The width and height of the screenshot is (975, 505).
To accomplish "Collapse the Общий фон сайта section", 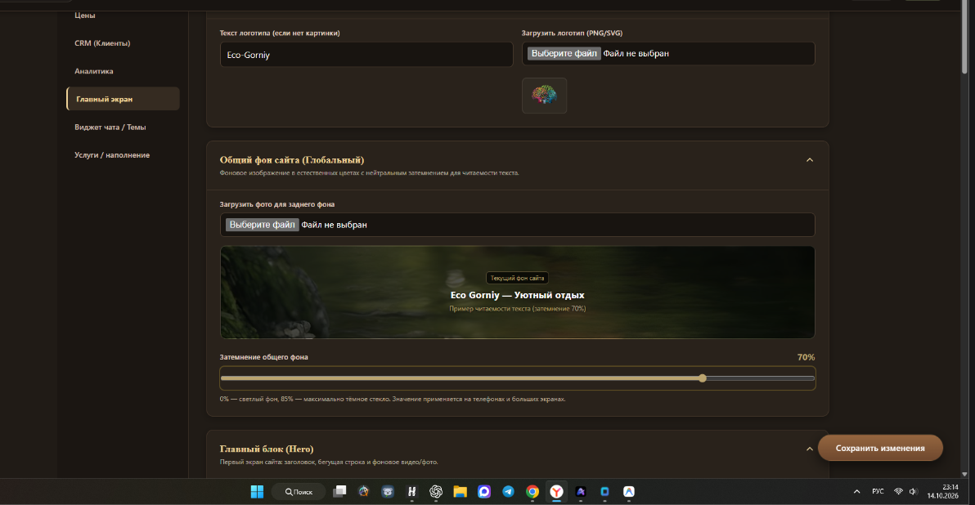I will [x=810, y=160].
